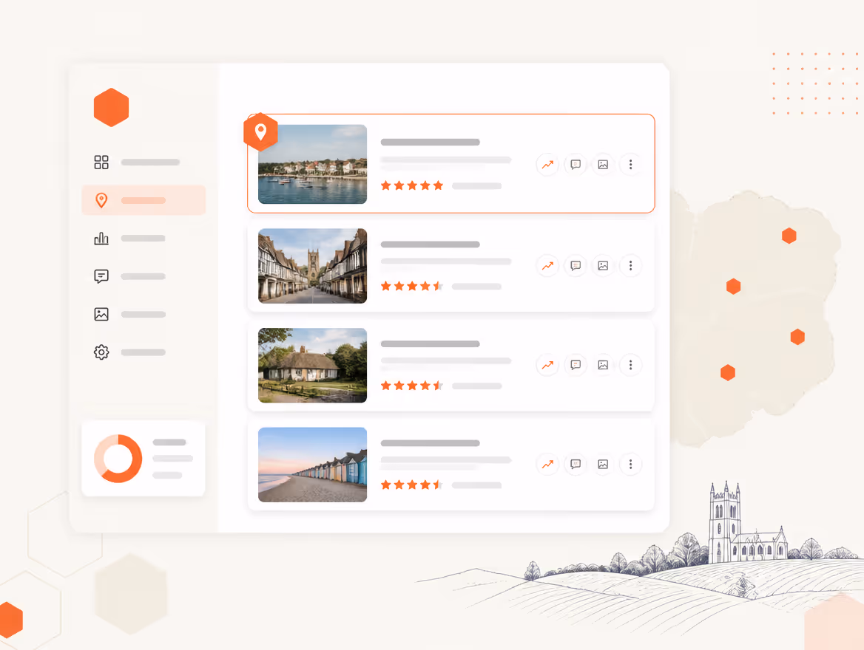Open the settings gear sidebar icon
This screenshot has width=864, height=650.
pyautogui.click(x=101, y=352)
